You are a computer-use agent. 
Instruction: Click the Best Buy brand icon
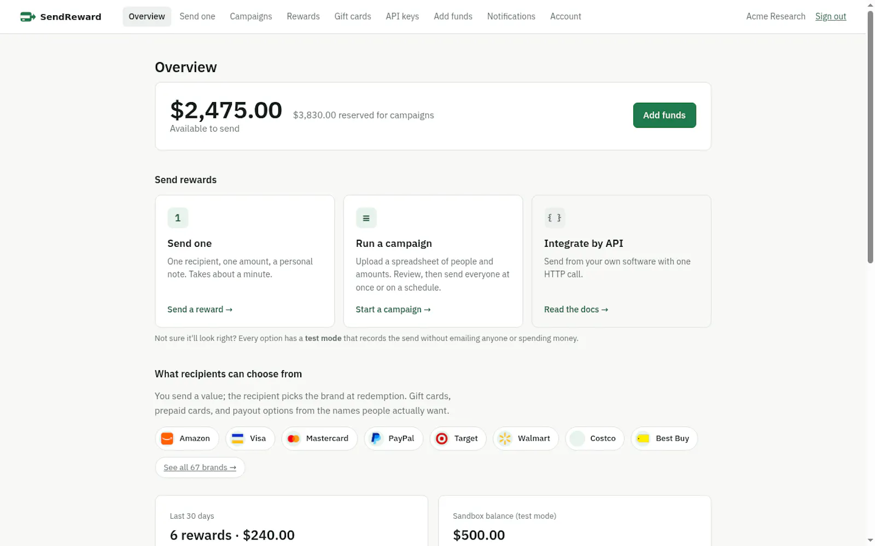pyautogui.click(x=643, y=438)
